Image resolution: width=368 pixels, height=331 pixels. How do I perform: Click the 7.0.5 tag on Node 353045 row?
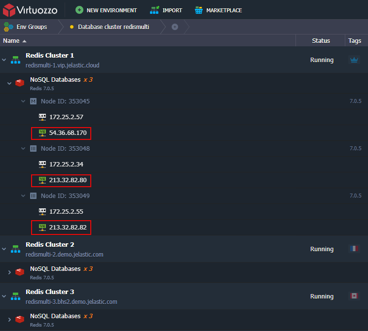click(355, 101)
